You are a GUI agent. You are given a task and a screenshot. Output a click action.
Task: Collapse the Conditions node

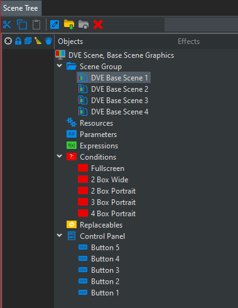(60, 157)
